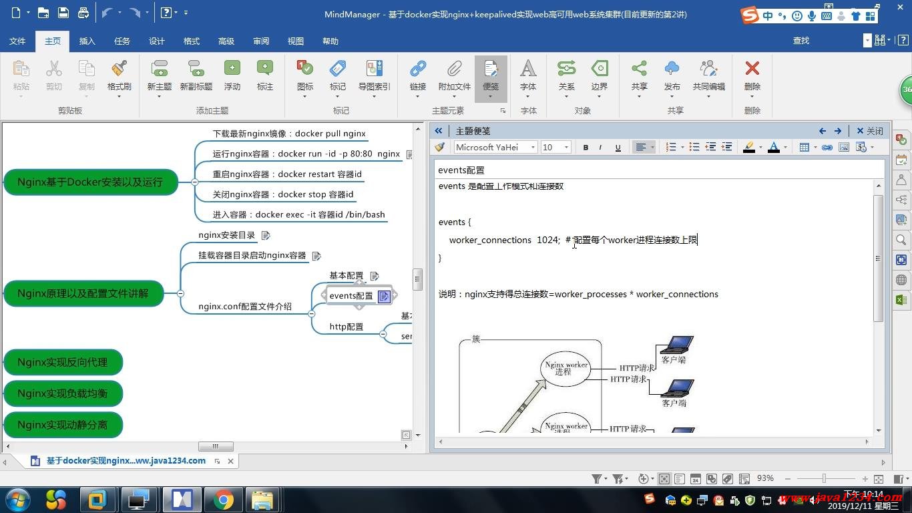Open the text highlight color swatch
The height and width of the screenshot is (513, 912).
pyautogui.click(x=749, y=148)
